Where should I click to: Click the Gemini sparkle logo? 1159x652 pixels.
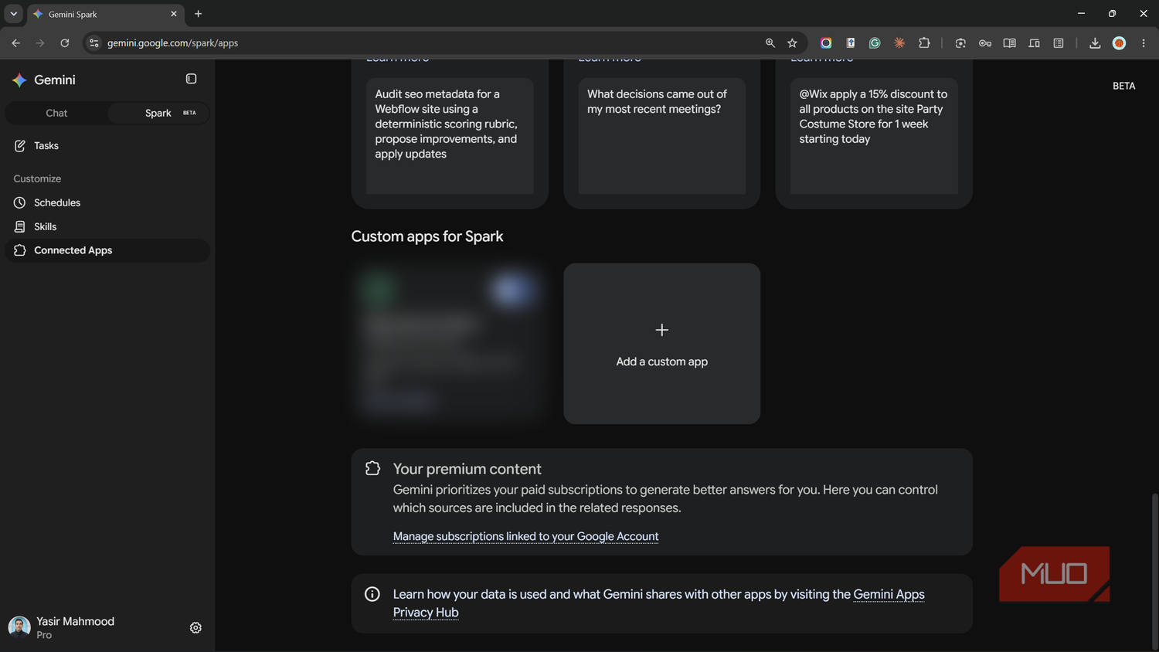point(19,80)
